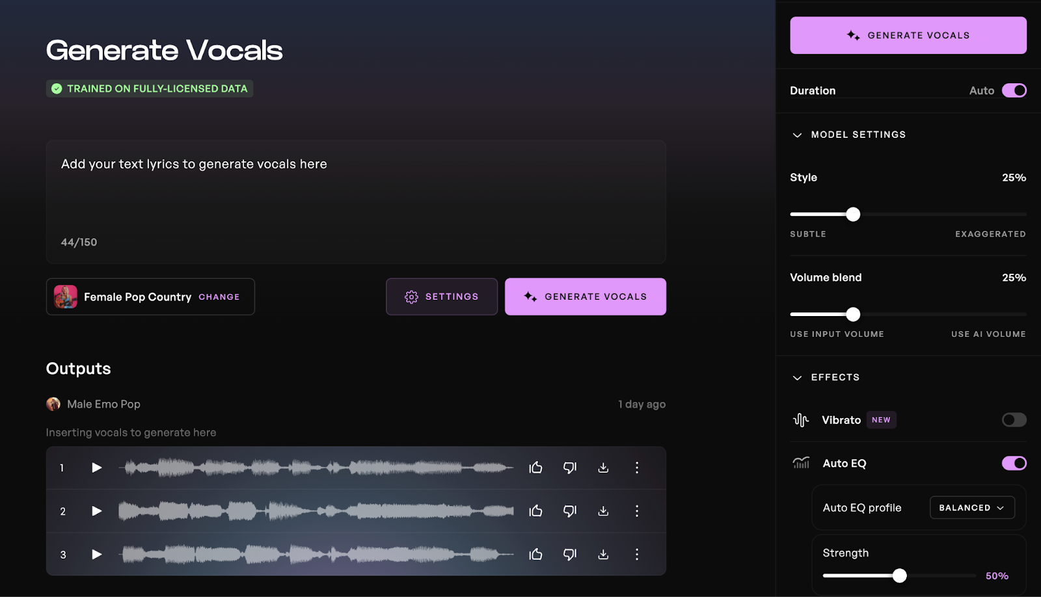
Task: Open more options for track 2
Action: [x=636, y=511]
